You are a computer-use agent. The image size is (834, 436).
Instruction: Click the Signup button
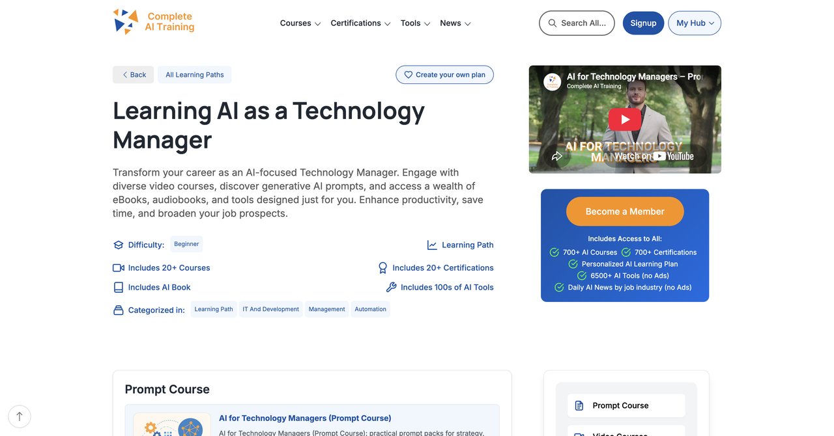(x=643, y=23)
